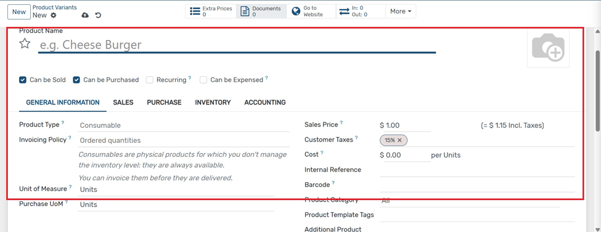Uncheck the Can be Sold checkbox
601x232 pixels.
pyautogui.click(x=23, y=80)
